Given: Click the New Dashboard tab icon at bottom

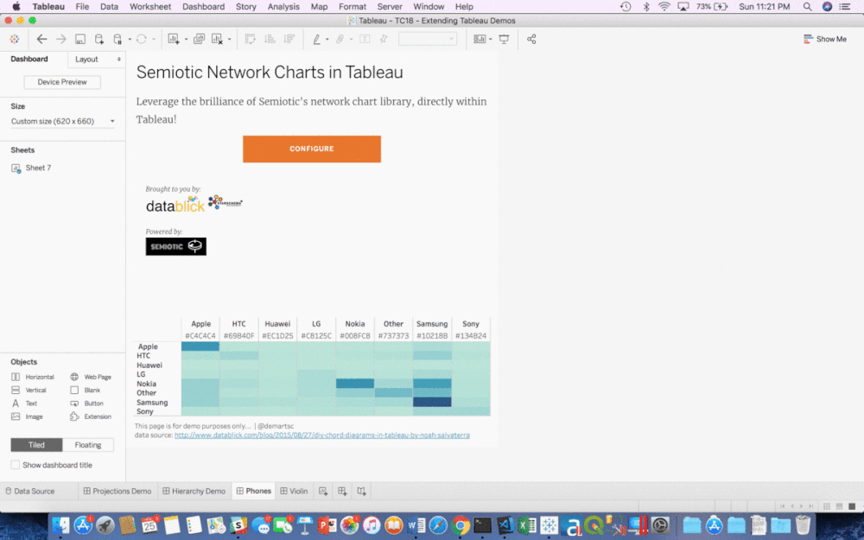Looking at the screenshot, I should pos(343,491).
